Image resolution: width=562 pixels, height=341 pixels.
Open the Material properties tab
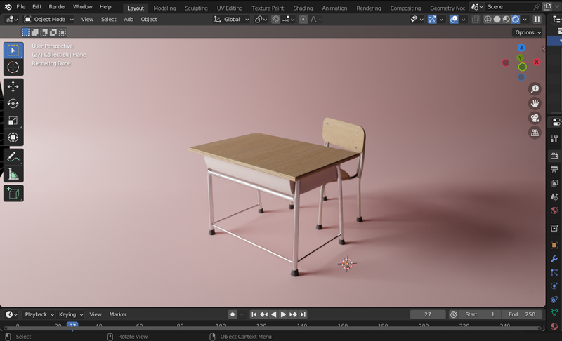pyautogui.click(x=554, y=326)
